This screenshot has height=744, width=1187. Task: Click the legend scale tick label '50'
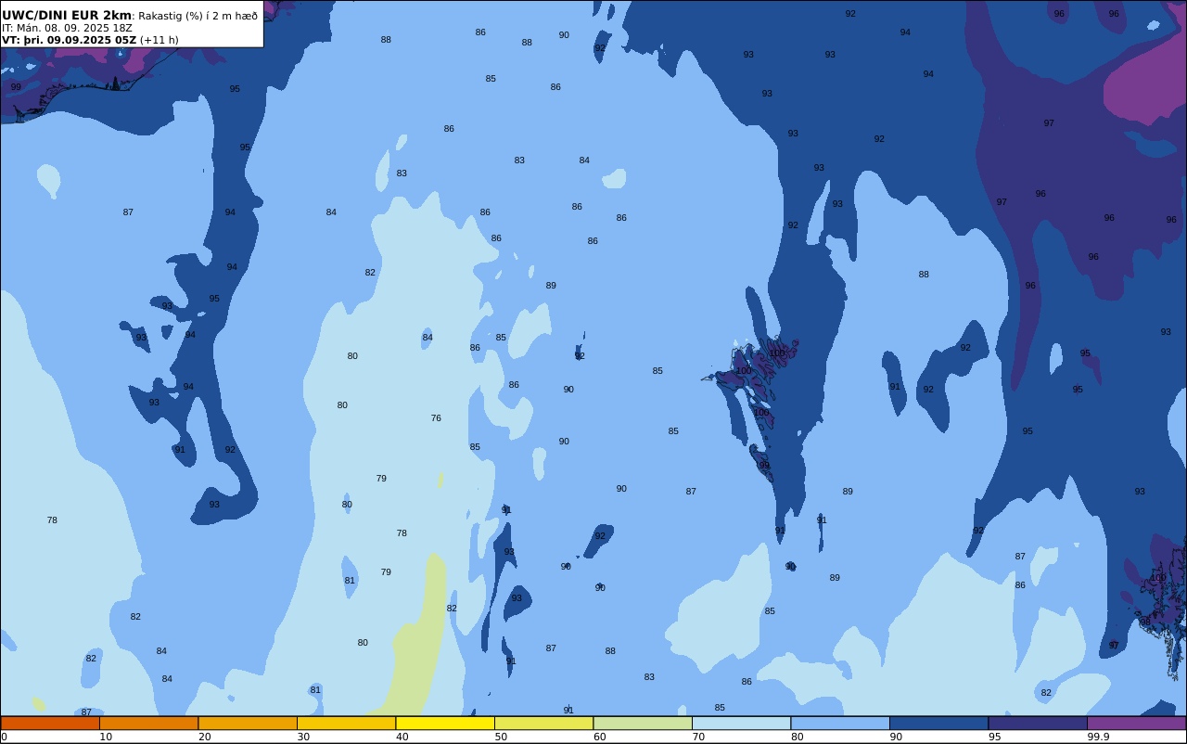coord(501,737)
